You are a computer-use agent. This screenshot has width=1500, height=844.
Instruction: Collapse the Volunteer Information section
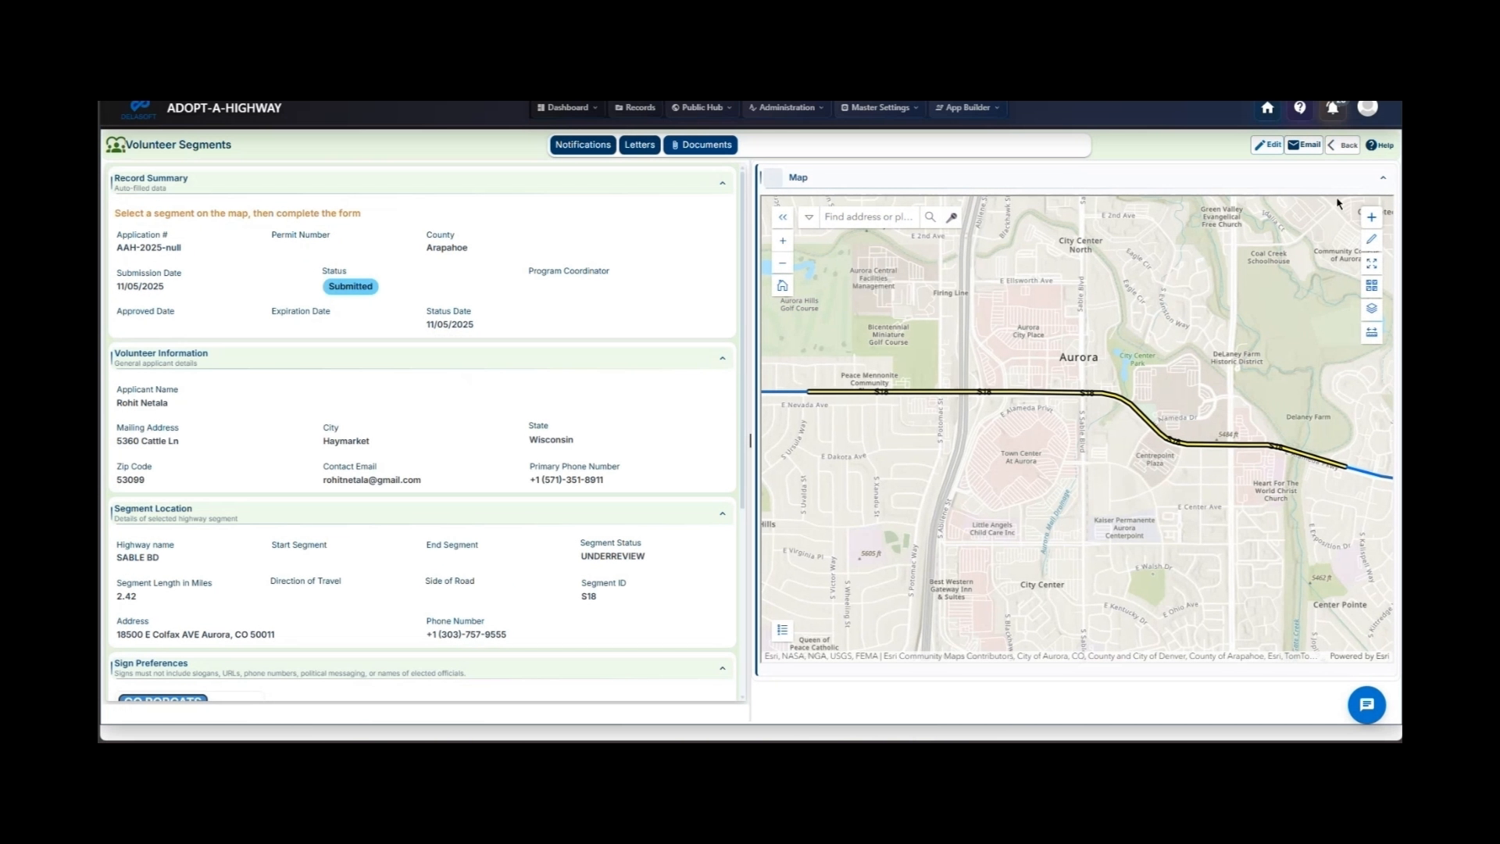coord(722,357)
